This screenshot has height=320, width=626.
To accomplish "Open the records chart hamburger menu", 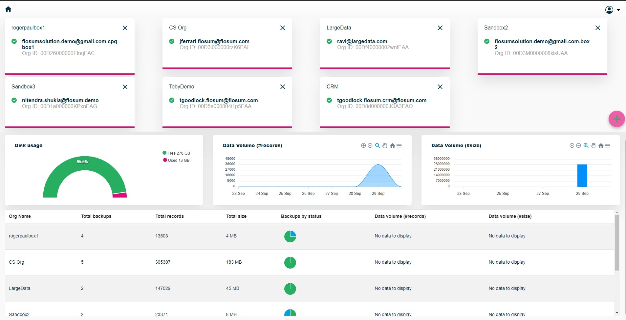I will coord(399,145).
